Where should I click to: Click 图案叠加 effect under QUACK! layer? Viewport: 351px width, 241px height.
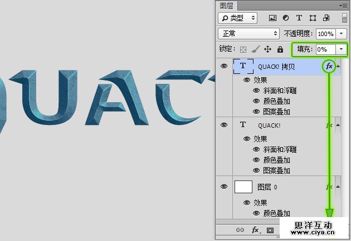(277, 170)
